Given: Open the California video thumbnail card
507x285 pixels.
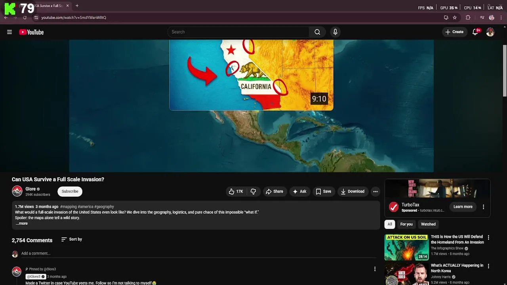Looking at the screenshot, I should (x=251, y=75).
